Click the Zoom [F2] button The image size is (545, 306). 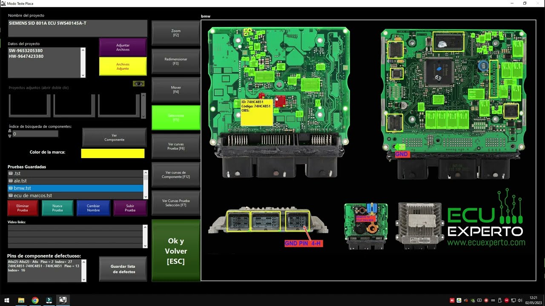pos(176,33)
